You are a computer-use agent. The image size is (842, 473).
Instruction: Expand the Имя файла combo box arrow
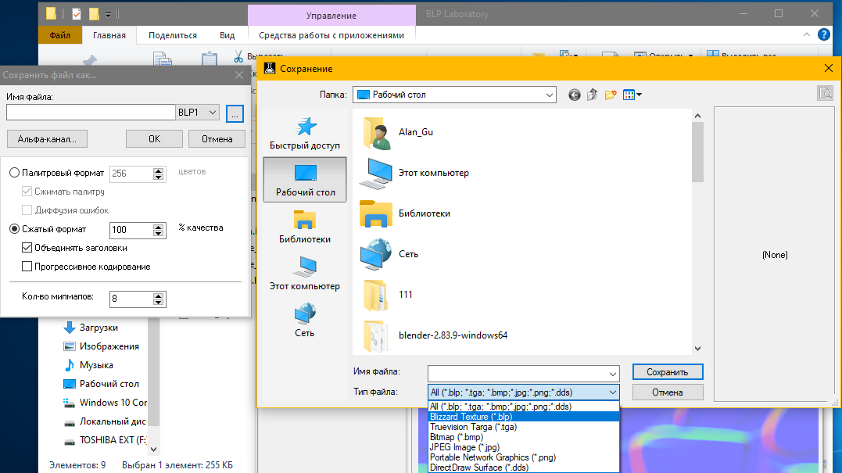pyautogui.click(x=613, y=374)
